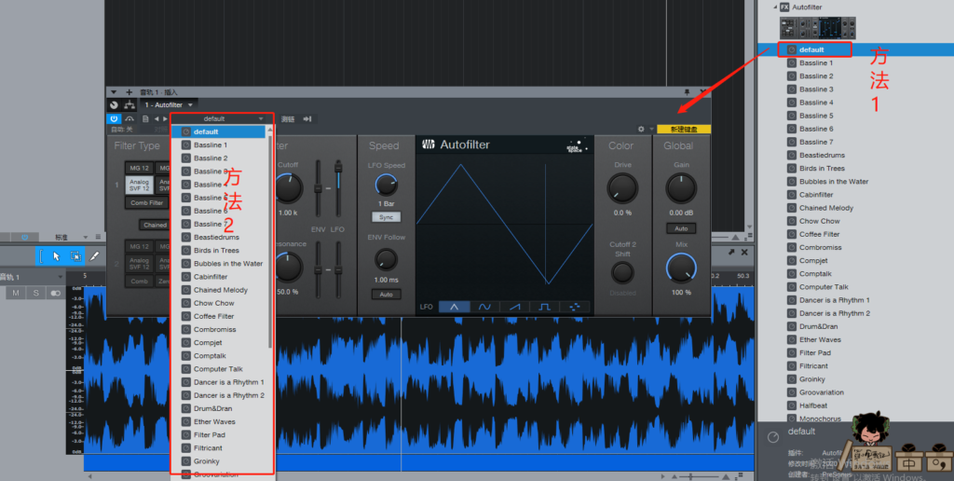The image size is (954, 481).
Task: Click the Resonance knob
Action: (288, 268)
